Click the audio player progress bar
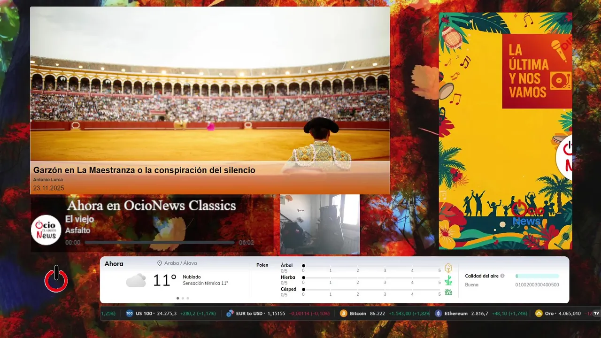Screen dimensions: 601x338 click(x=160, y=243)
